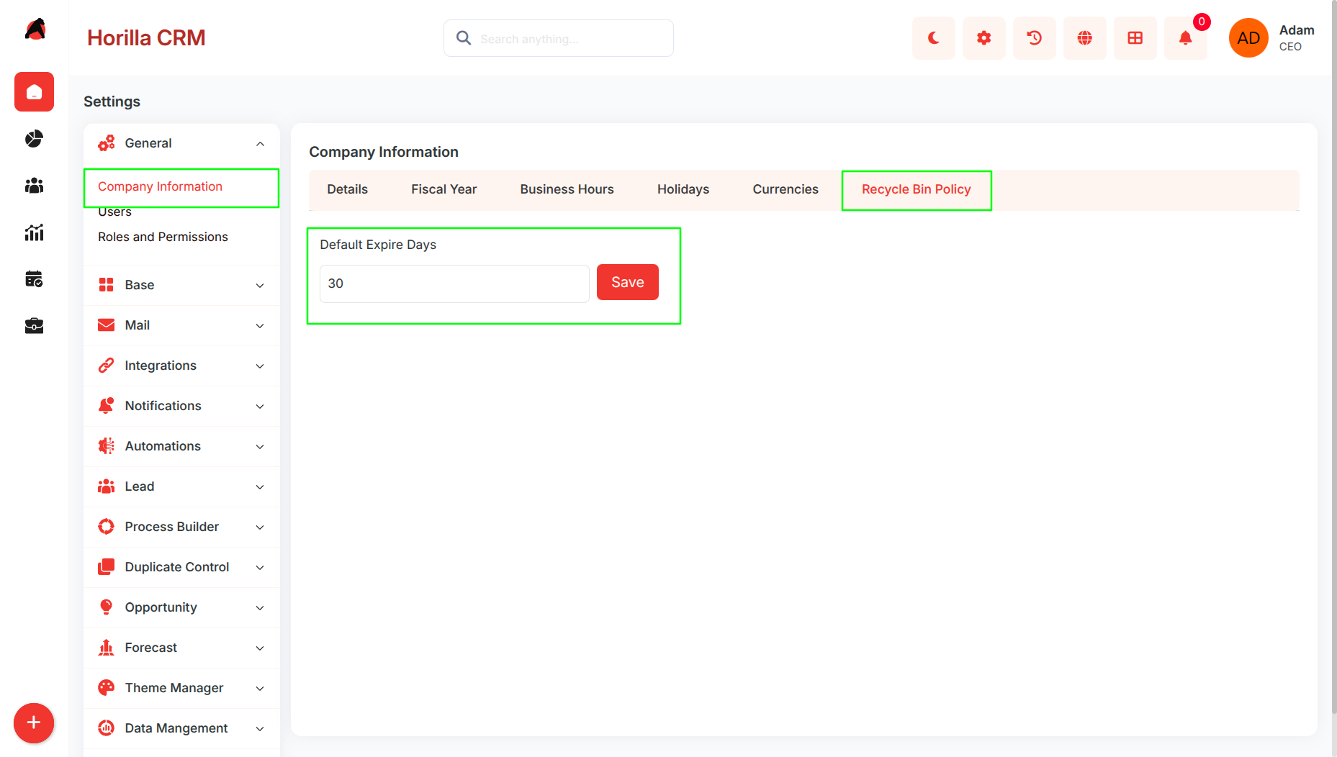Open the briefcase sidebar icon
Image resolution: width=1337 pixels, height=757 pixels.
coord(34,326)
